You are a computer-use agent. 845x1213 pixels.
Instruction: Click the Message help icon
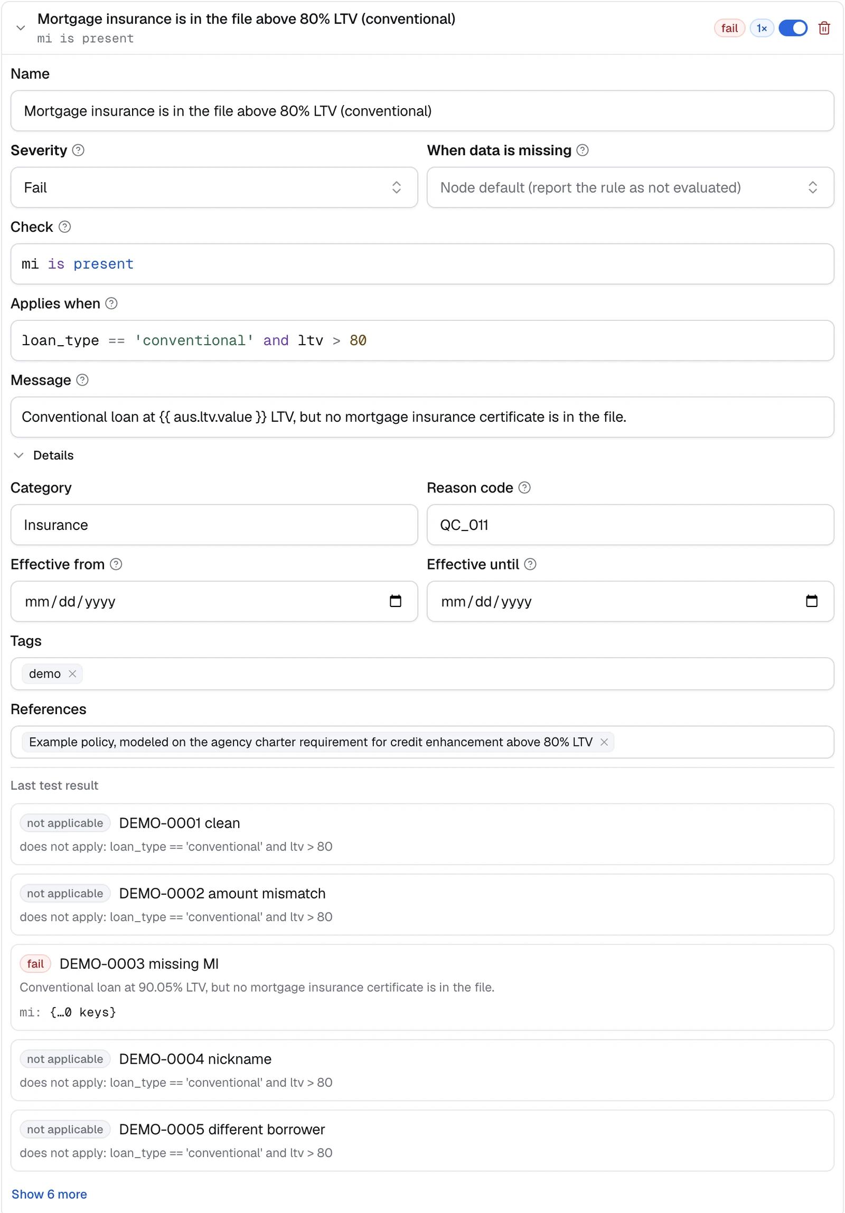click(x=82, y=381)
